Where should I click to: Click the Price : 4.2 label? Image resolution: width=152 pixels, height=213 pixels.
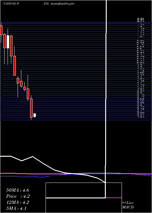coord(18,196)
